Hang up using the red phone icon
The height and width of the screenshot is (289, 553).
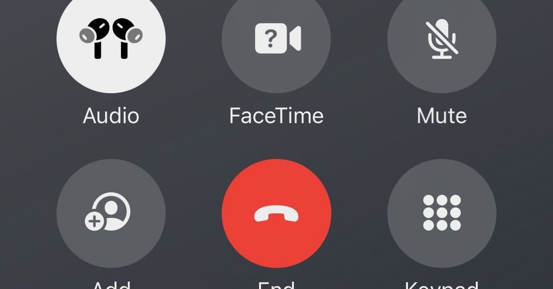click(x=276, y=214)
